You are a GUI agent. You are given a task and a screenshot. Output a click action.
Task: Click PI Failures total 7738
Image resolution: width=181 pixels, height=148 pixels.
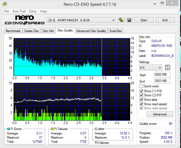pos(83,142)
